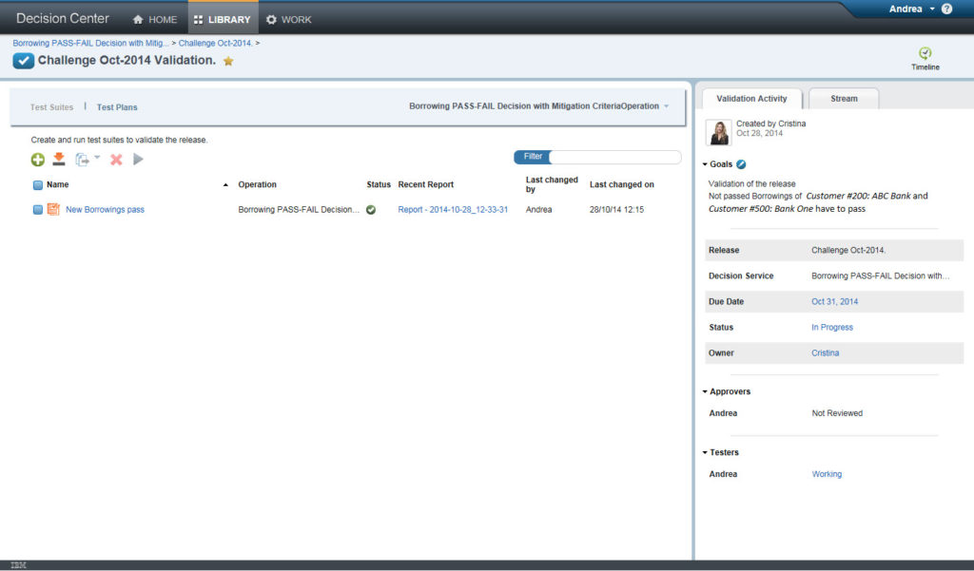The width and height of the screenshot is (974, 571).
Task: Switch to the Stream tab
Action: pos(844,99)
